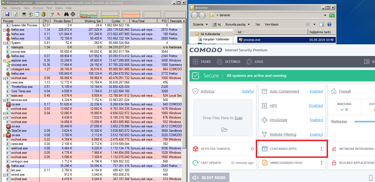Click the Antivirus shield icon in Comodo
This screenshot has width=375, height=182.
(195, 91)
